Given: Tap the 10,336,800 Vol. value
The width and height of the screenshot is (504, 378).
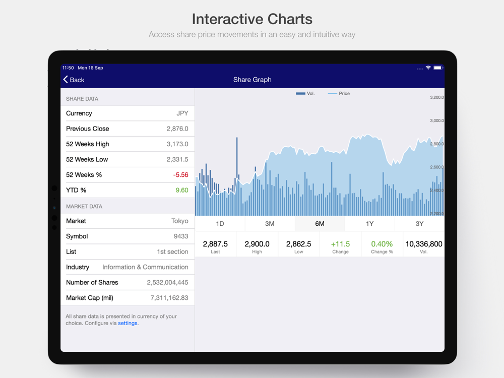Looking at the screenshot, I should pos(424,244).
